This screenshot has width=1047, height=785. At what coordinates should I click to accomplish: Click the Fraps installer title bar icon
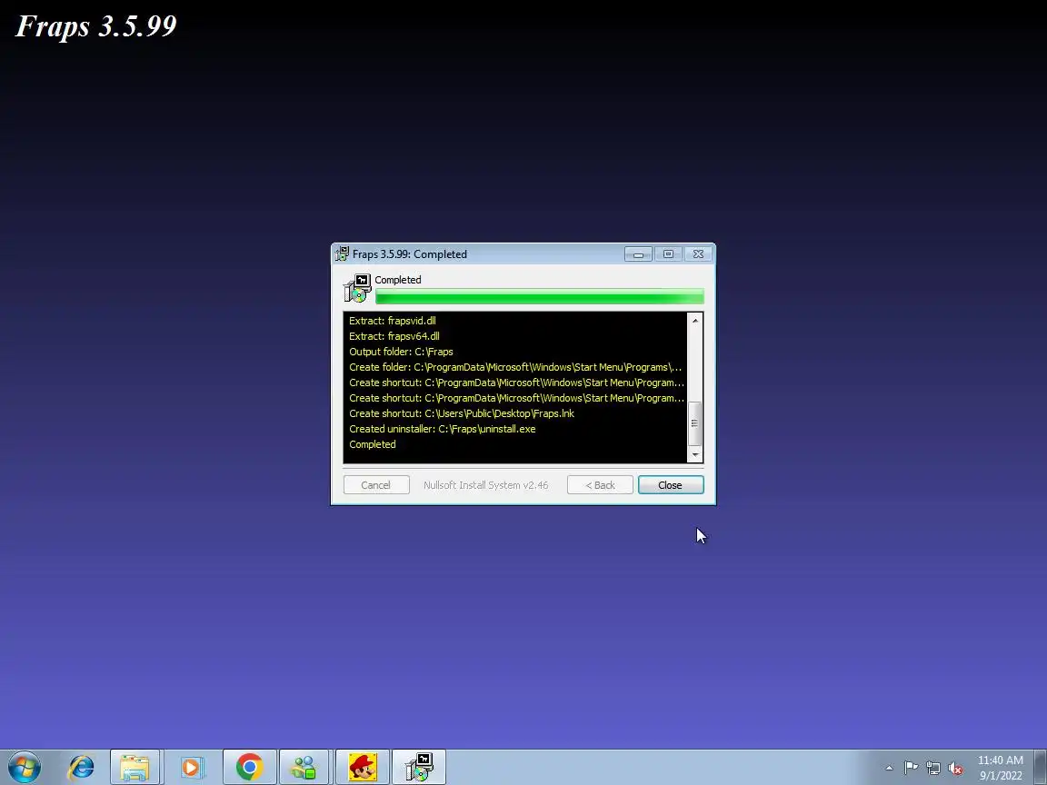pos(342,253)
